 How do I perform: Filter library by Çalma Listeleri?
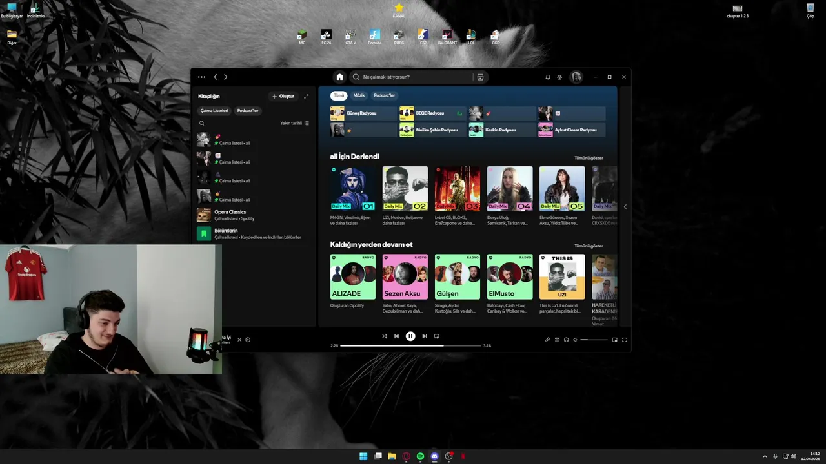pos(214,110)
